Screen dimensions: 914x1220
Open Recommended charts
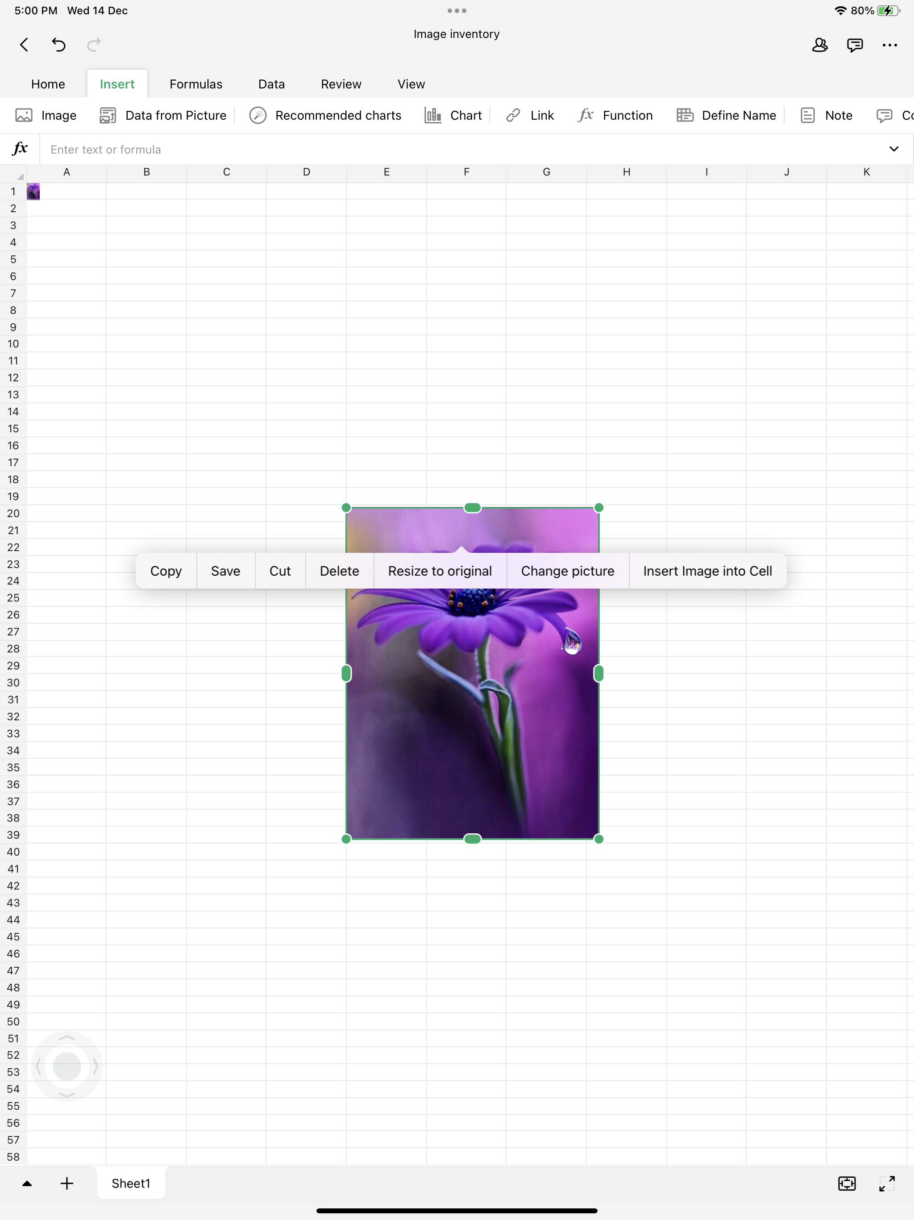[325, 115]
